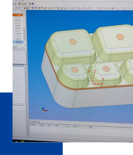Click the down arrow of UCS list scrollbar
The image size is (133, 155).
tap(25, 45)
